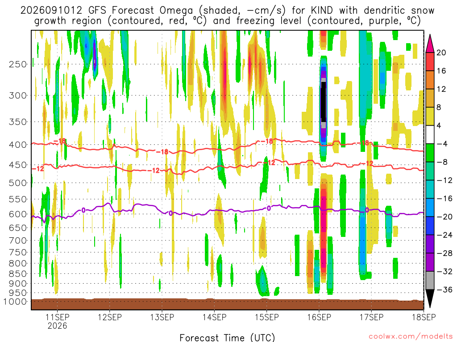Click the 1000 pressure level label
This screenshot has height=342, width=457.
pos(15,301)
